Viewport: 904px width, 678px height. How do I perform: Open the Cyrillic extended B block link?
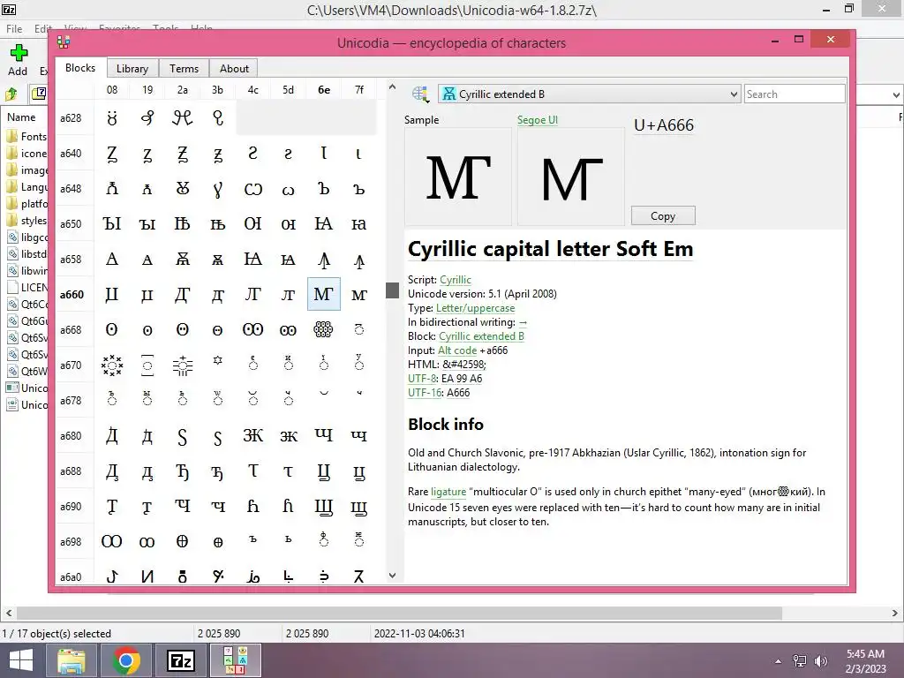point(481,336)
